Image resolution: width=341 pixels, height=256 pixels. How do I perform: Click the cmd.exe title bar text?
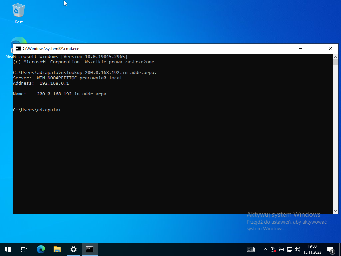51,49
